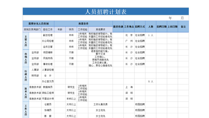
Task: Click the 网络工程师 job cell
Action: (48, 93)
